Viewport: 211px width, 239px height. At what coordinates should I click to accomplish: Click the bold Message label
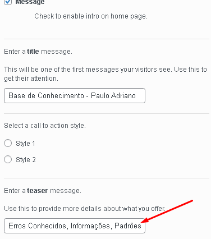tap(30, 2)
